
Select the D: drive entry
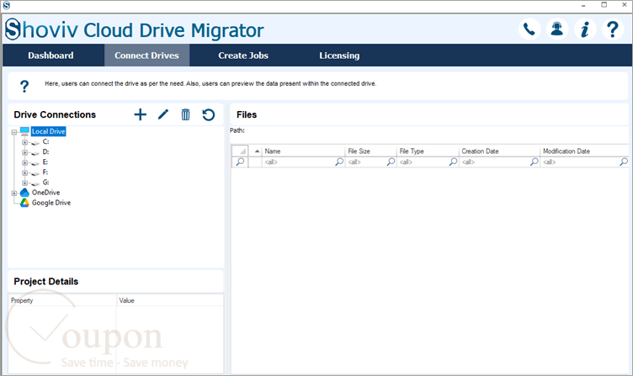[45, 151]
